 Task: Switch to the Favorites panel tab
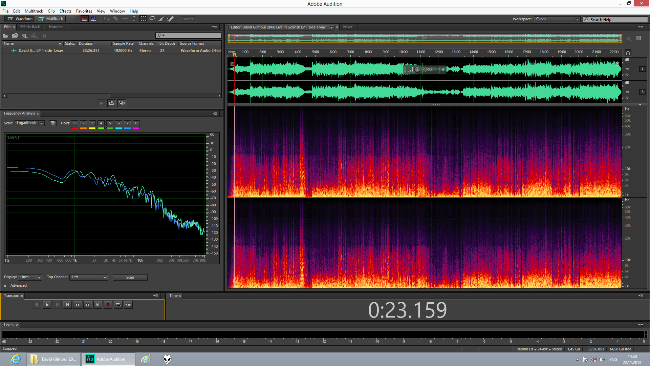(56, 27)
